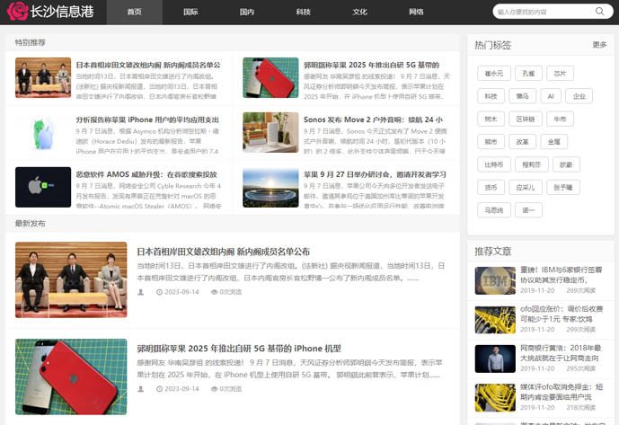
Task: Open the 日本首相岸田文雄 headline in 最新发布
Action: point(223,252)
